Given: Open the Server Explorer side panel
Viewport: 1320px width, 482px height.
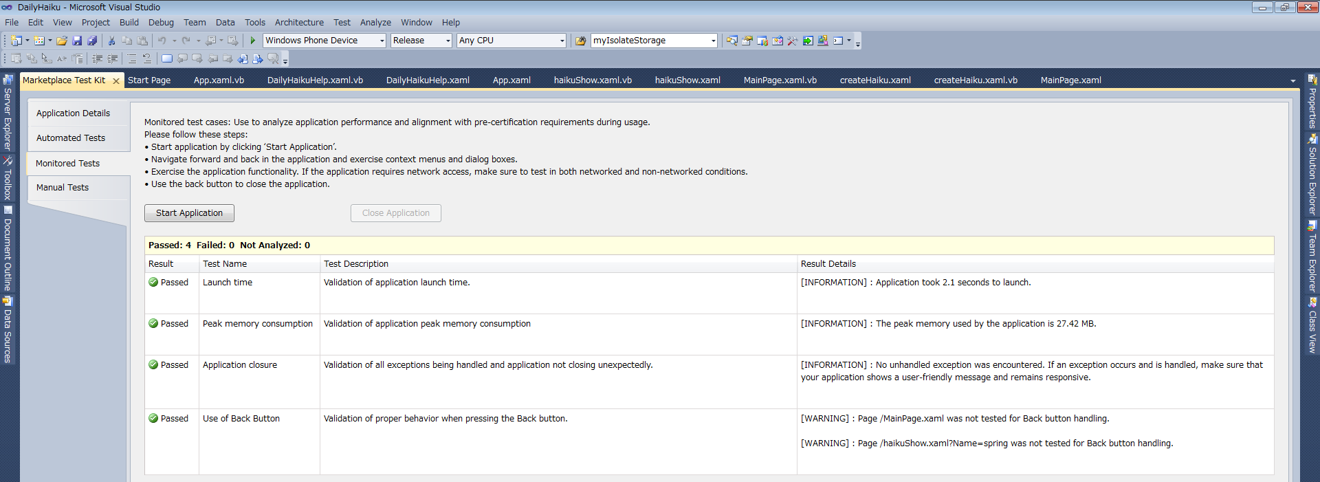Looking at the screenshot, I should click(8, 113).
